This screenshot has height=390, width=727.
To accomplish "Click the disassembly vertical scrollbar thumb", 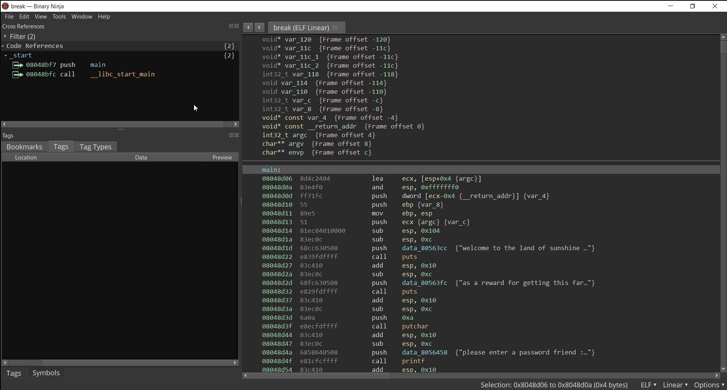I will (x=724, y=47).
